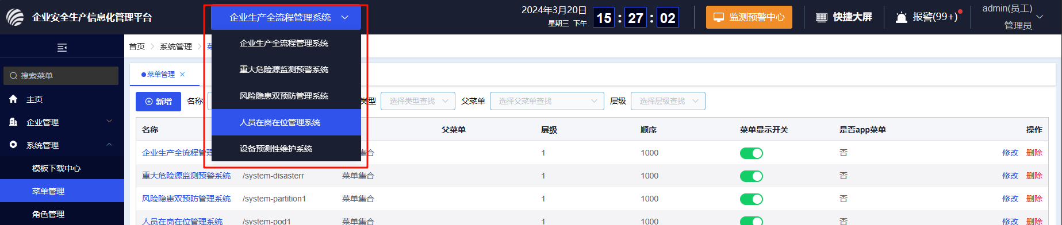
Task: Open the 人员在岗在位管理系统 table link
Action: [x=182, y=221]
